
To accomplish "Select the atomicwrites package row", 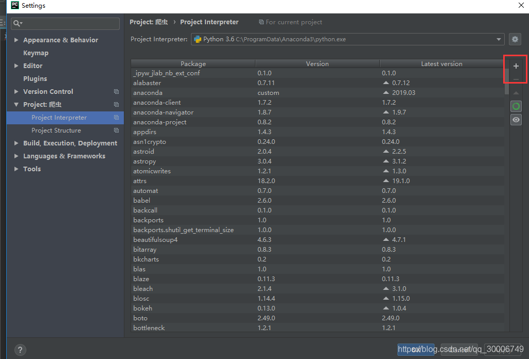I will pyautogui.click(x=317, y=171).
